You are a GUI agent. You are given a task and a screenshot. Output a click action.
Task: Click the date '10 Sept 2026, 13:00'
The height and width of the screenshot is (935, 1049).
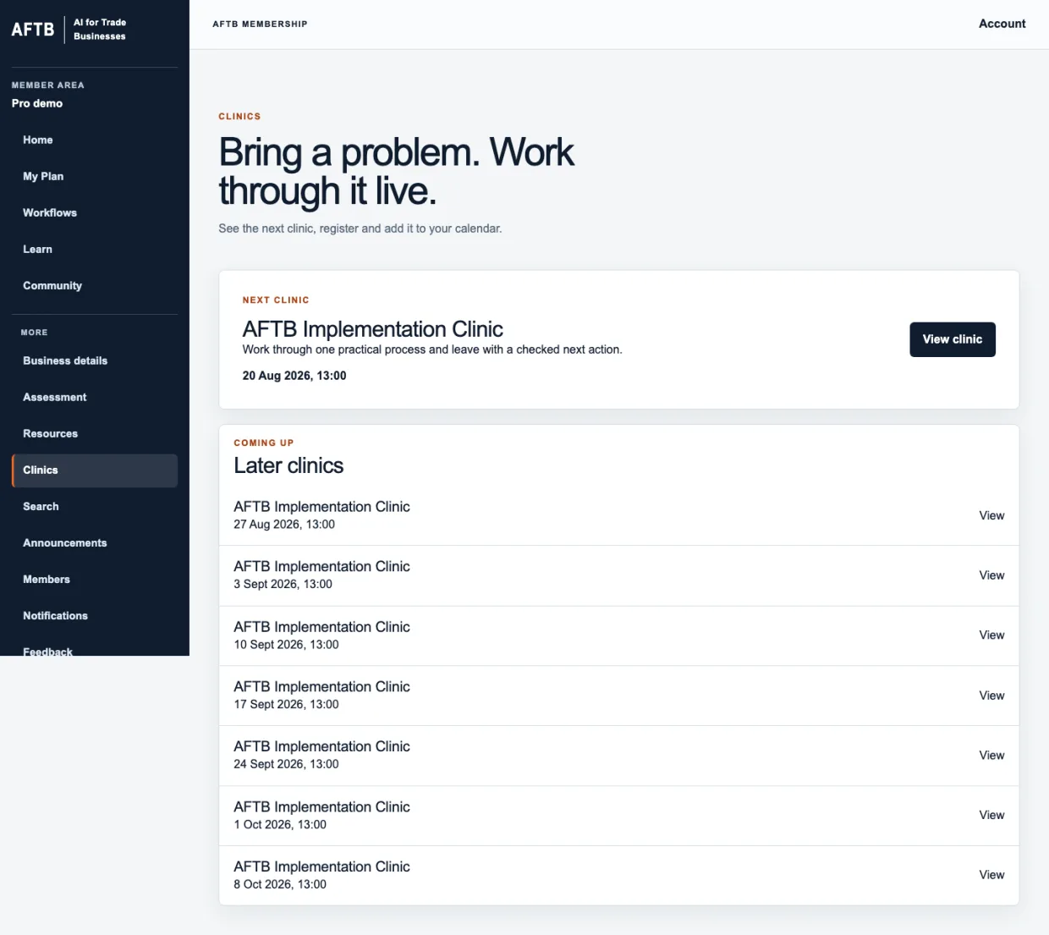point(286,645)
